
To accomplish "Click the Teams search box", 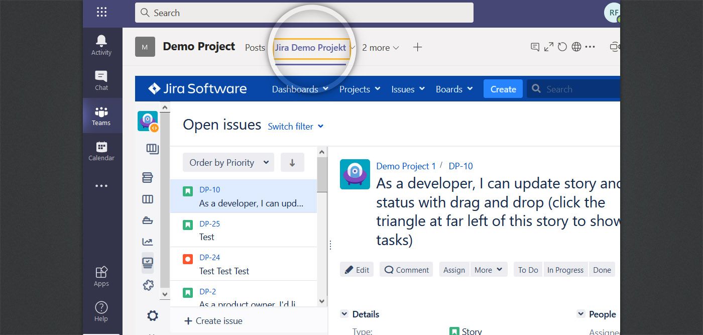I will (304, 13).
